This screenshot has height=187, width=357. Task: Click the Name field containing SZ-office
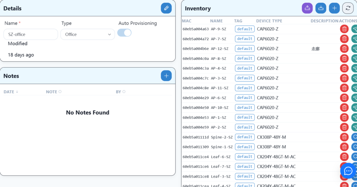pyautogui.click(x=31, y=34)
